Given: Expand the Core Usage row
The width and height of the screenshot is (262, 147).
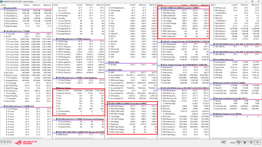Looking at the screenshot, I should [4, 83].
